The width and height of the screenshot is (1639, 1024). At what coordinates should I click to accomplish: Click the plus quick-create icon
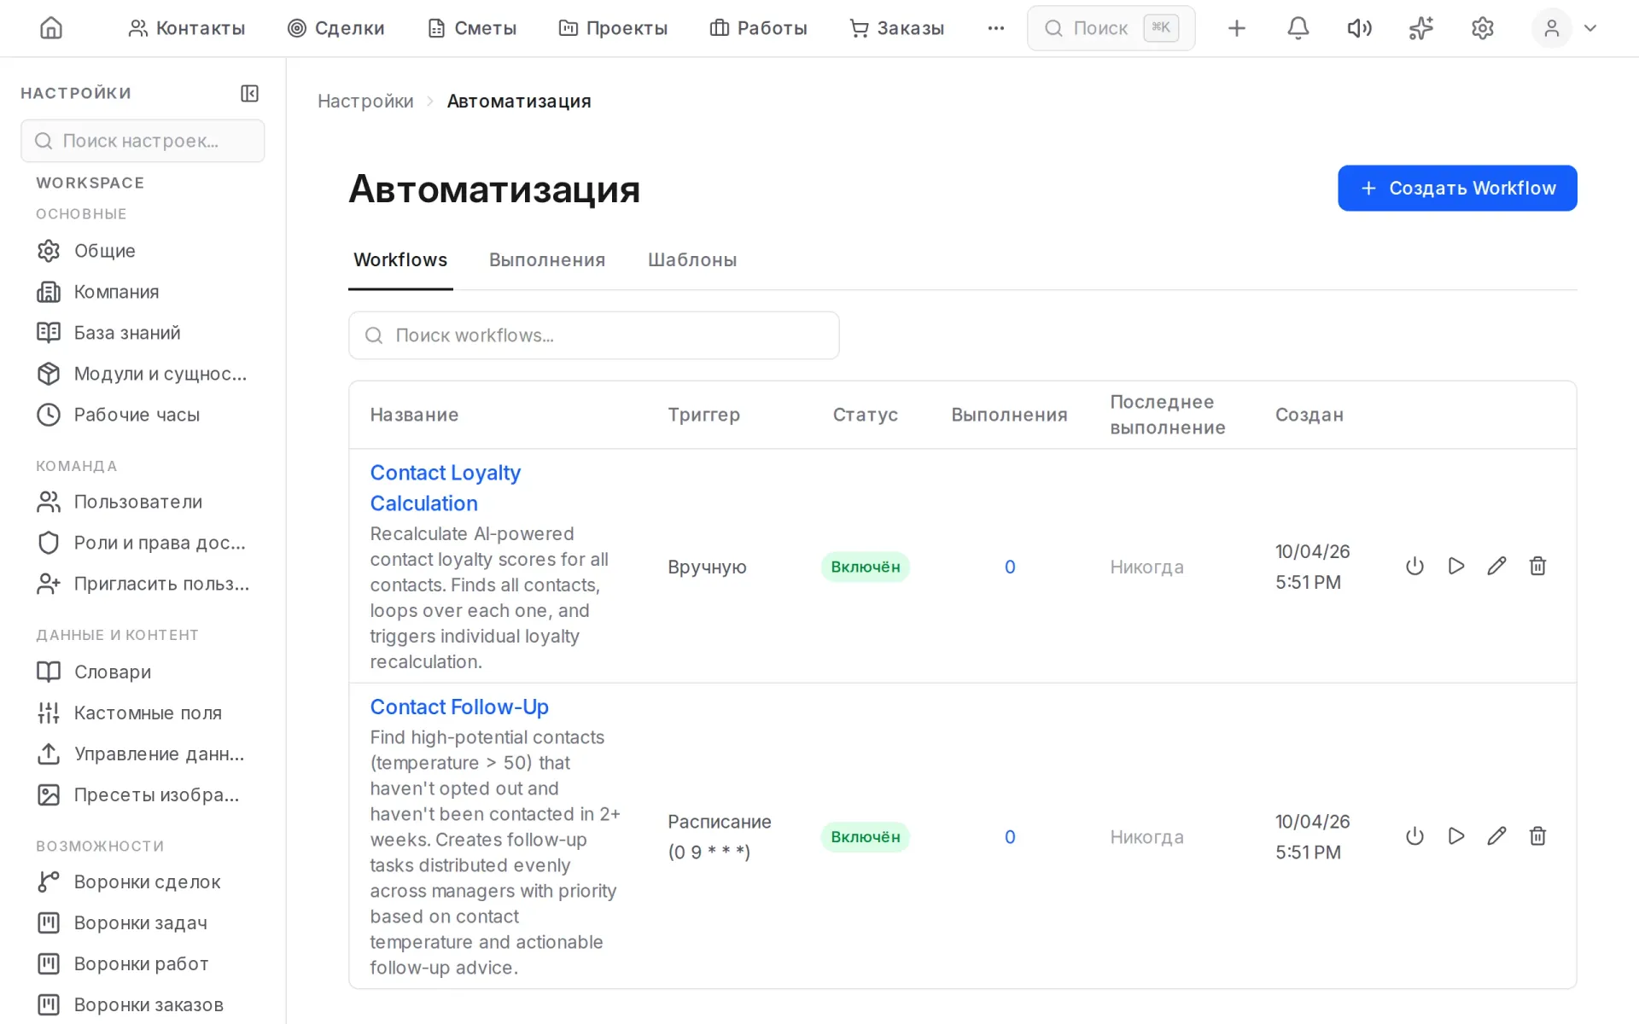click(1236, 28)
